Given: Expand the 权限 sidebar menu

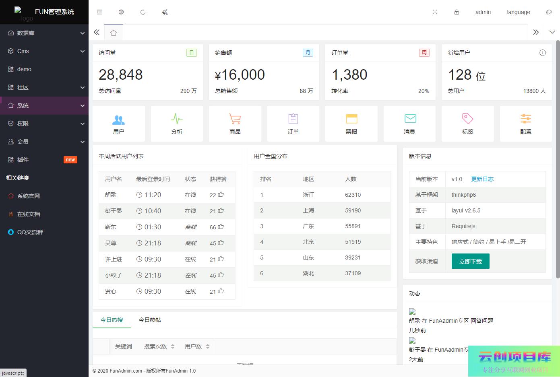Looking at the screenshot, I should 44,124.
